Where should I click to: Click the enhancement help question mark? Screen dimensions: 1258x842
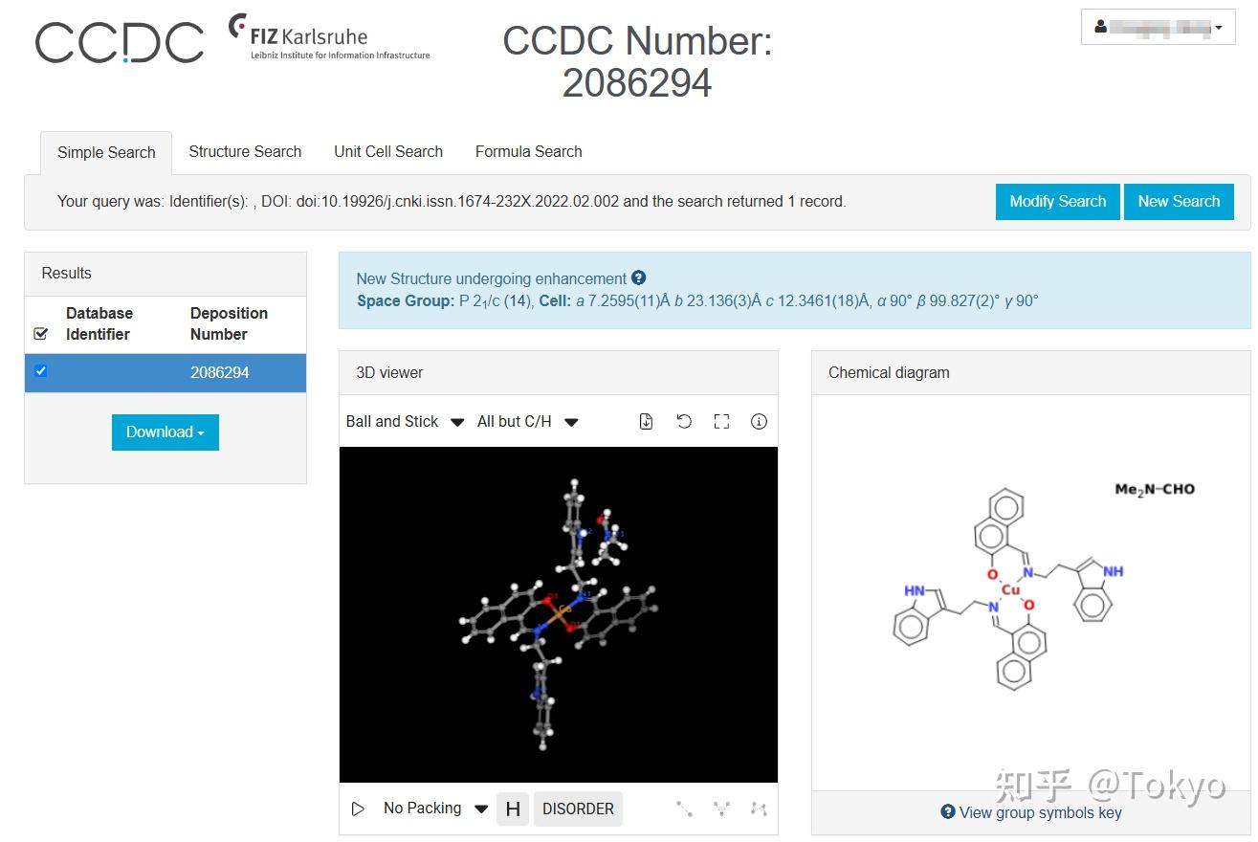[x=639, y=278]
